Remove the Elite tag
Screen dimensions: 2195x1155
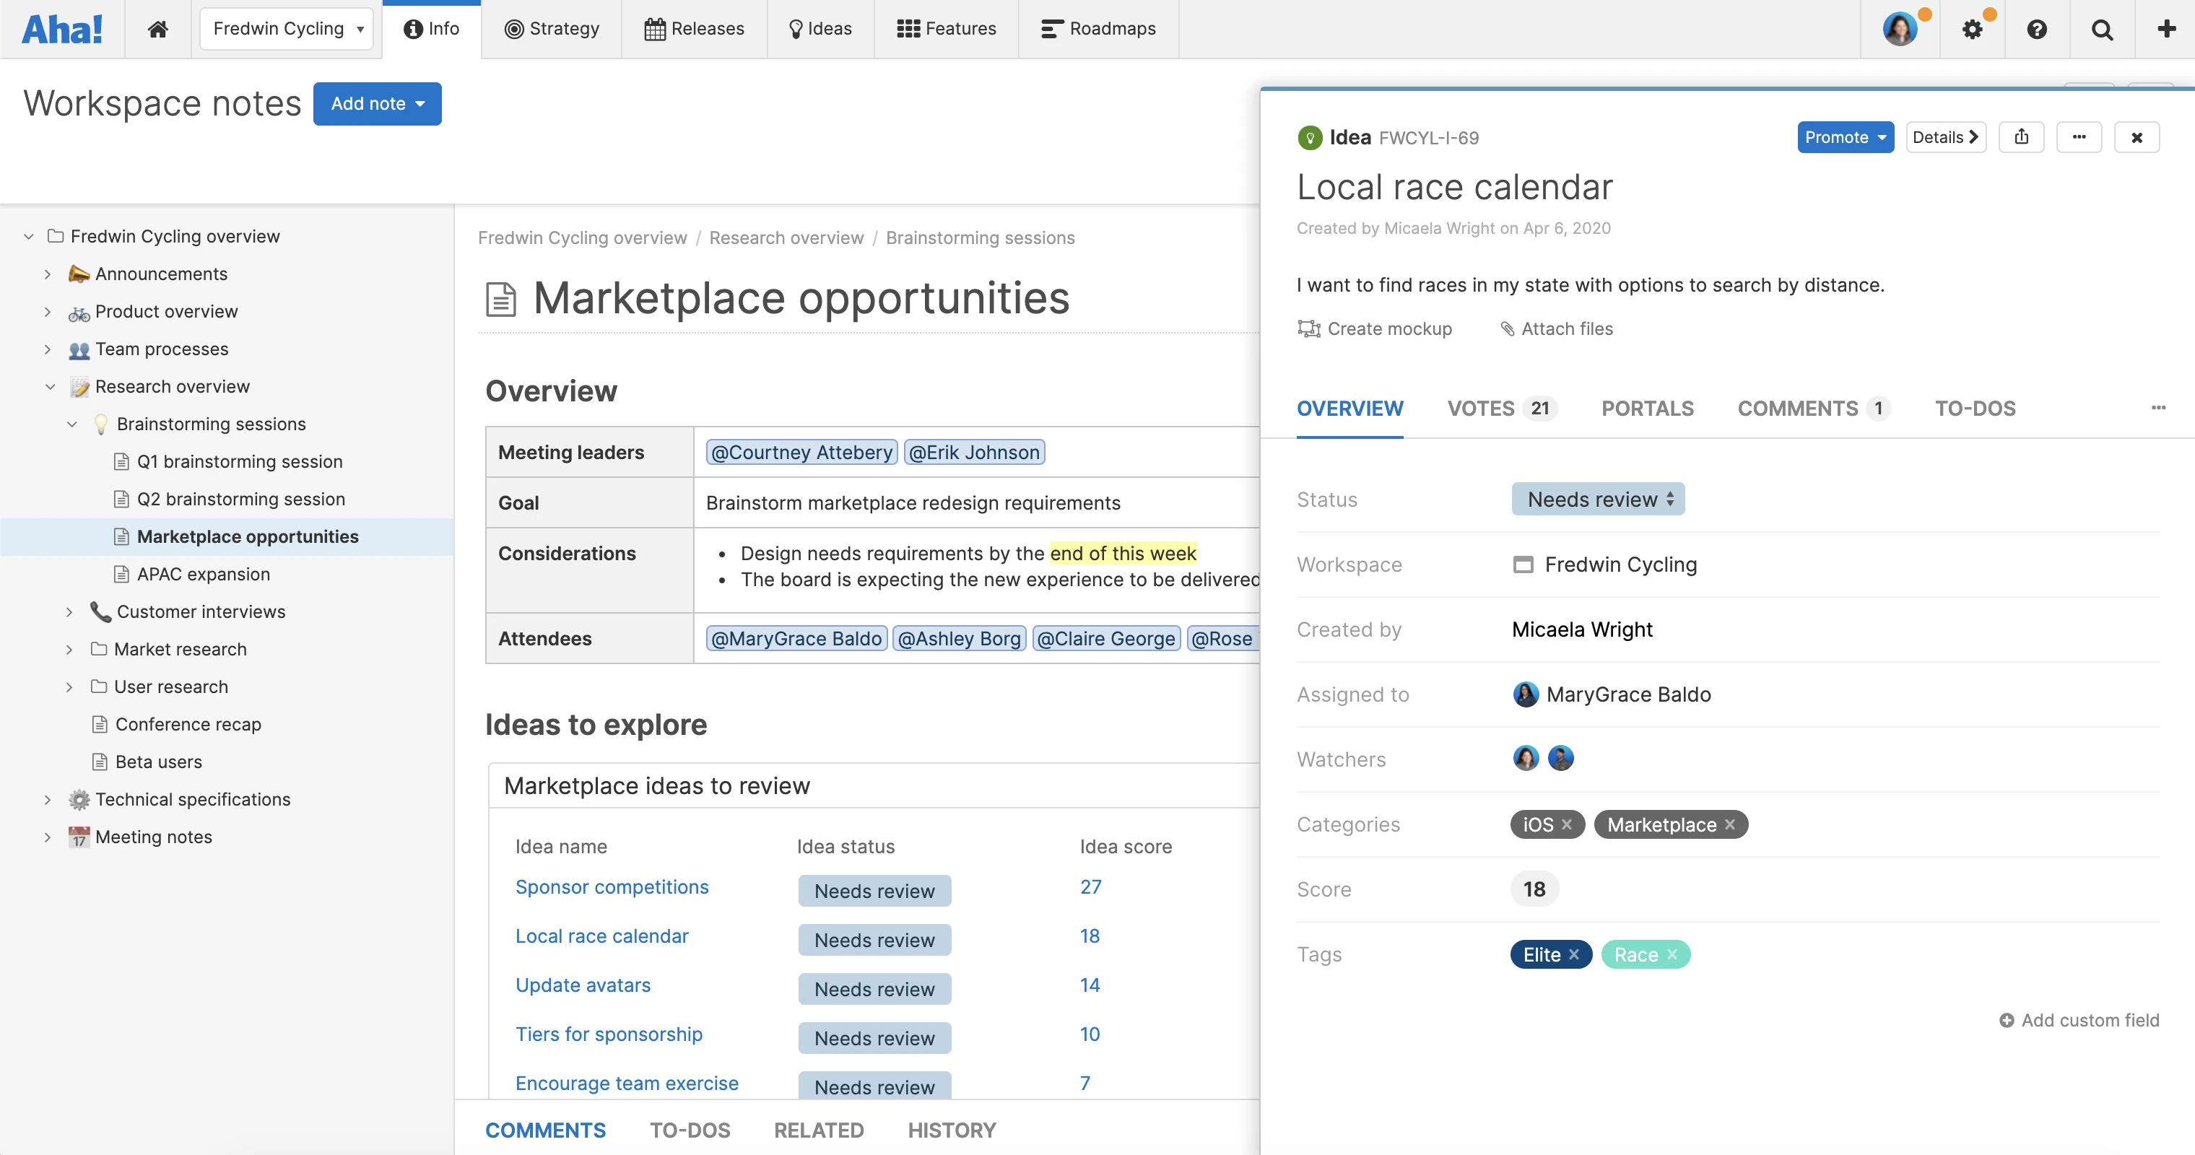pos(1574,955)
